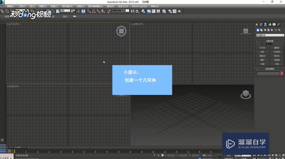
Task: Collapse the Object Type rollout
Action: [270, 41]
